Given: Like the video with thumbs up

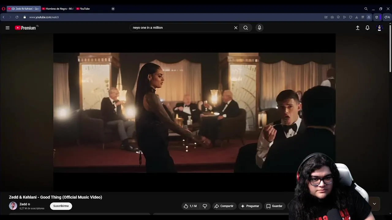Looking at the screenshot, I should point(190,206).
